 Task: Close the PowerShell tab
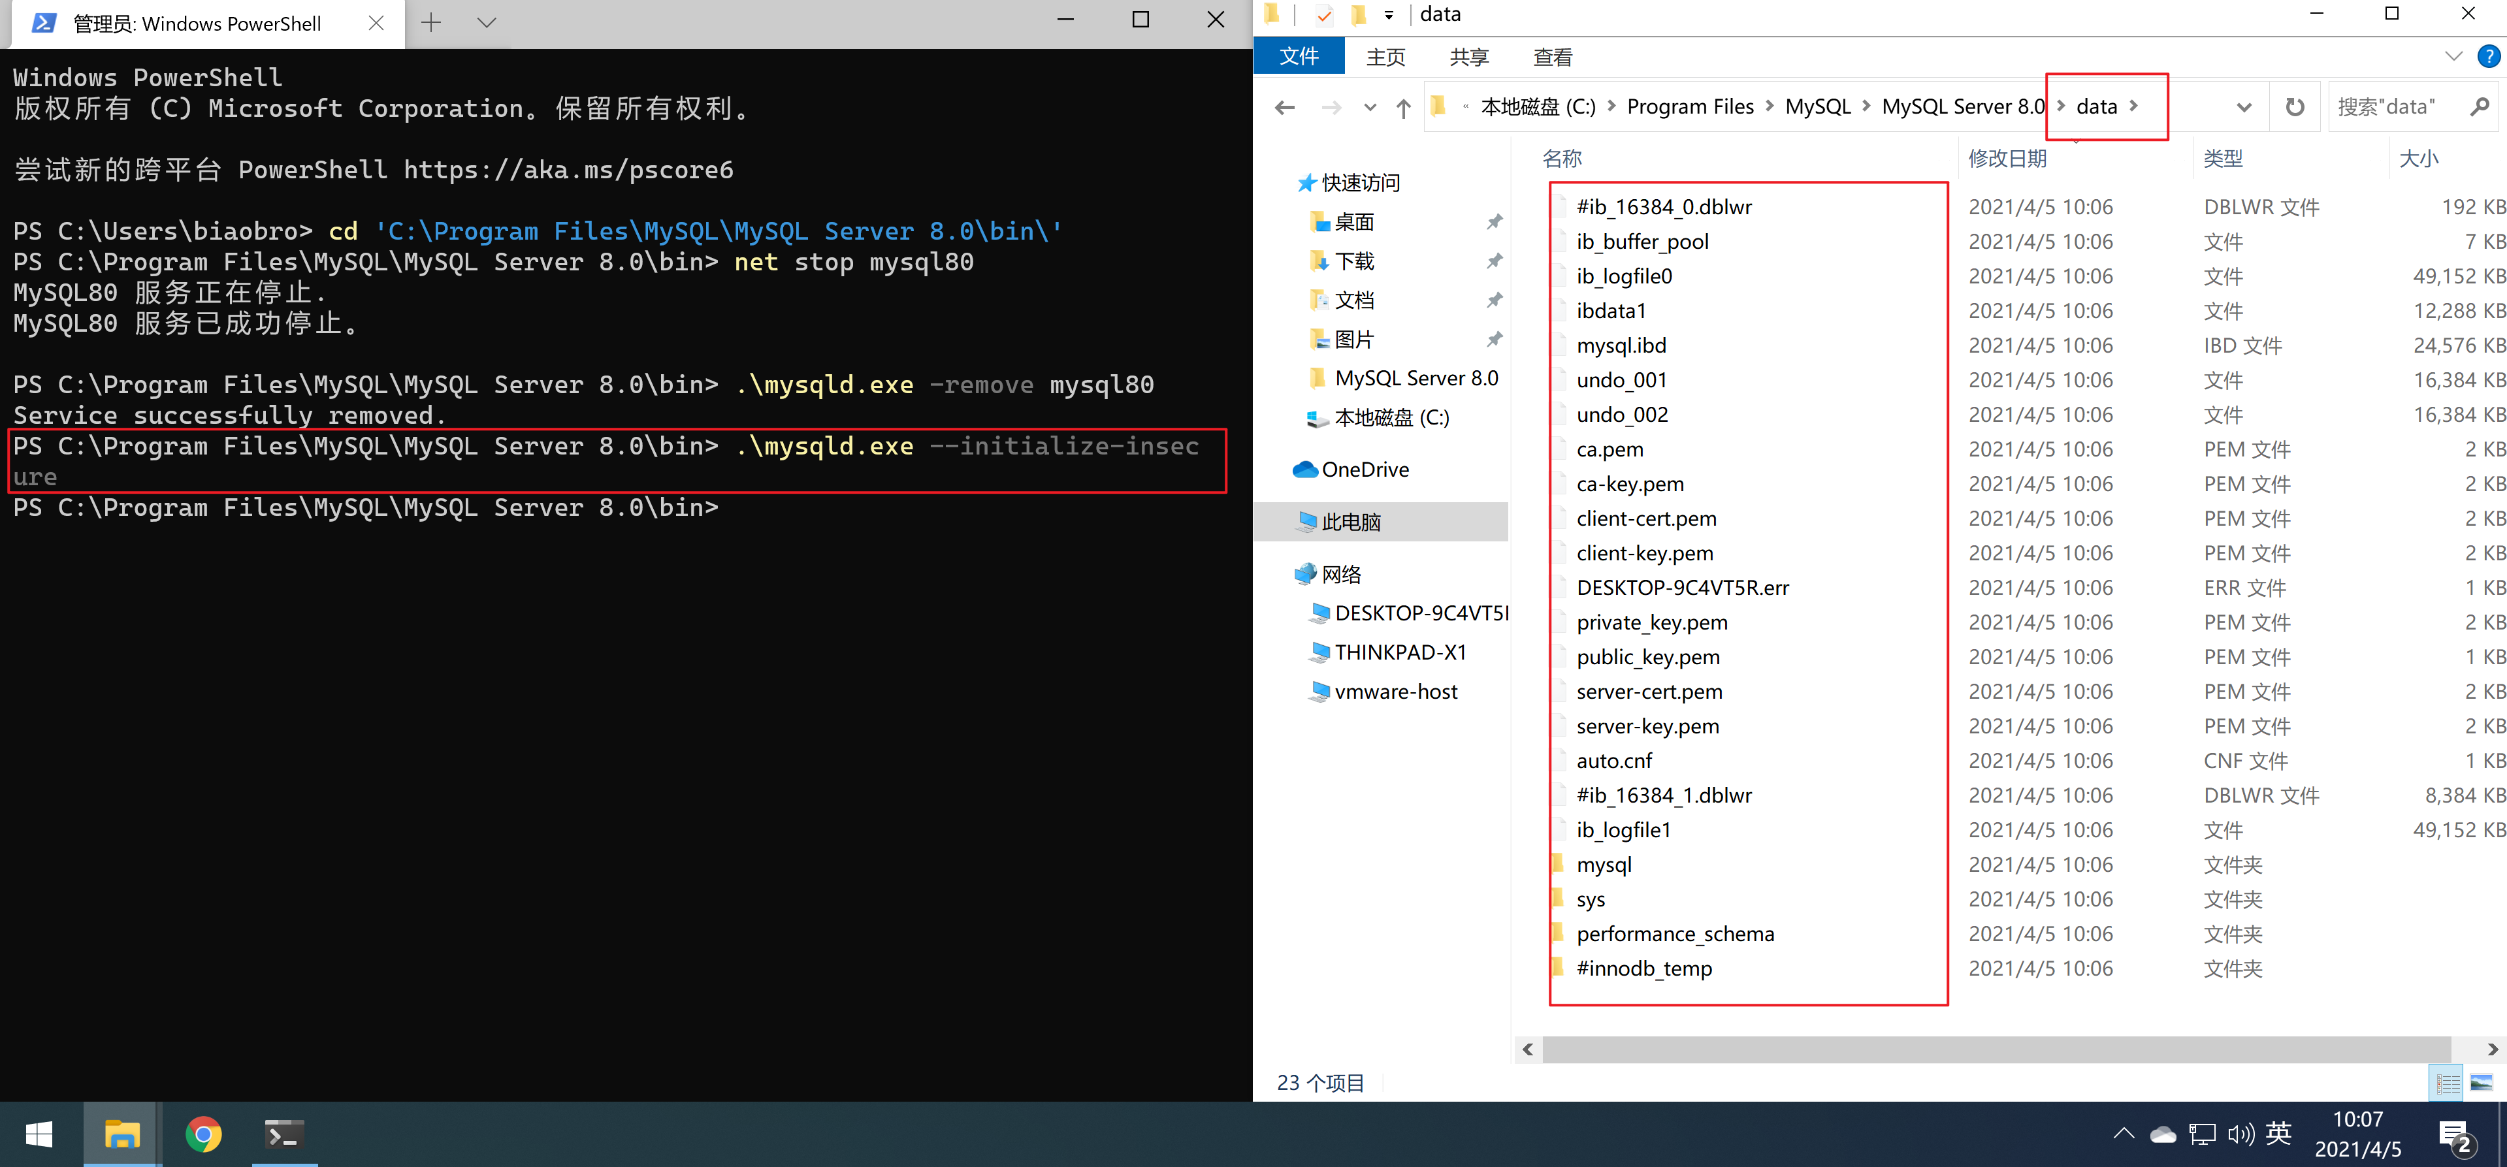pyautogui.click(x=376, y=24)
